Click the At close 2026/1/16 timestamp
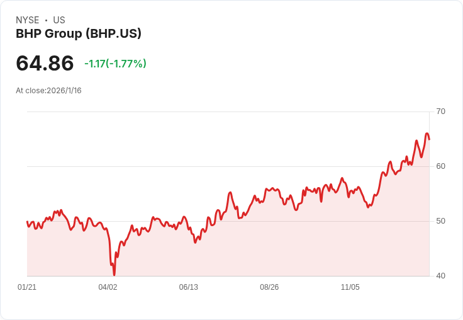The width and height of the screenshot is (463, 320). tap(48, 91)
